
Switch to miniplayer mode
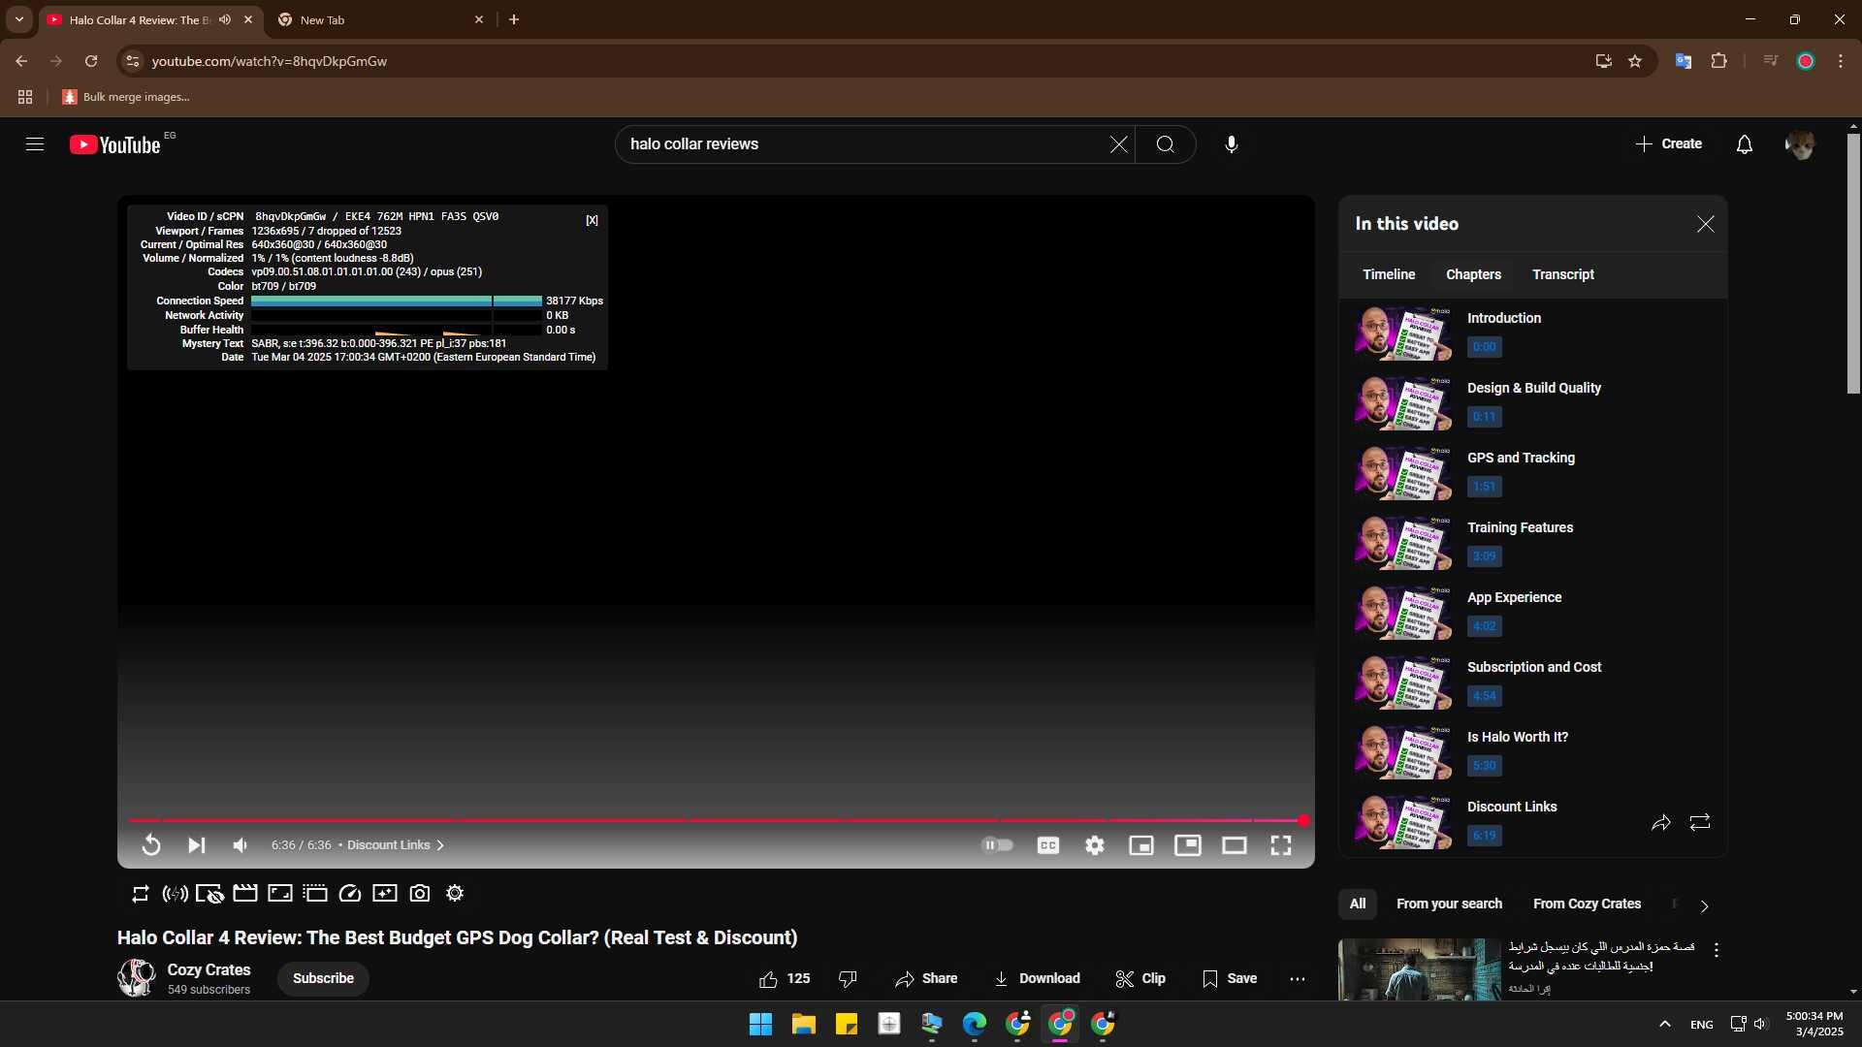point(1141,845)
